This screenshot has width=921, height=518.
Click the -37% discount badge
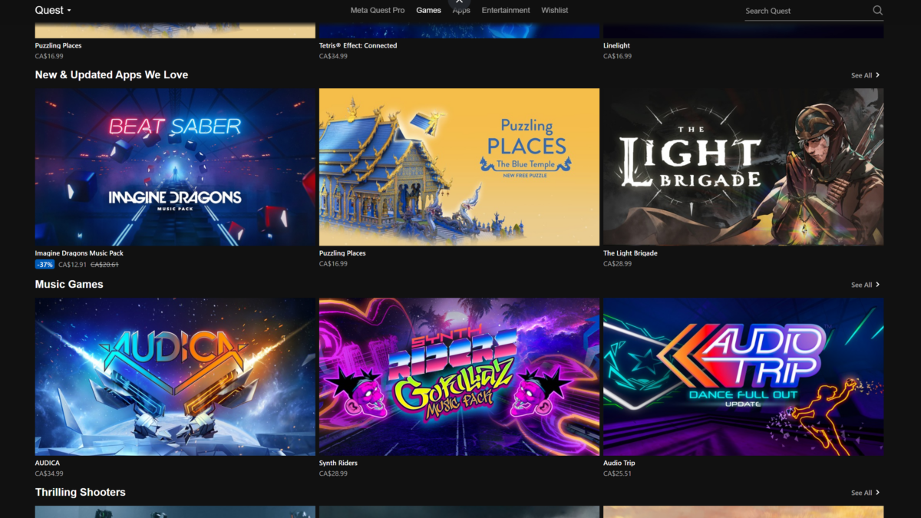45,265
